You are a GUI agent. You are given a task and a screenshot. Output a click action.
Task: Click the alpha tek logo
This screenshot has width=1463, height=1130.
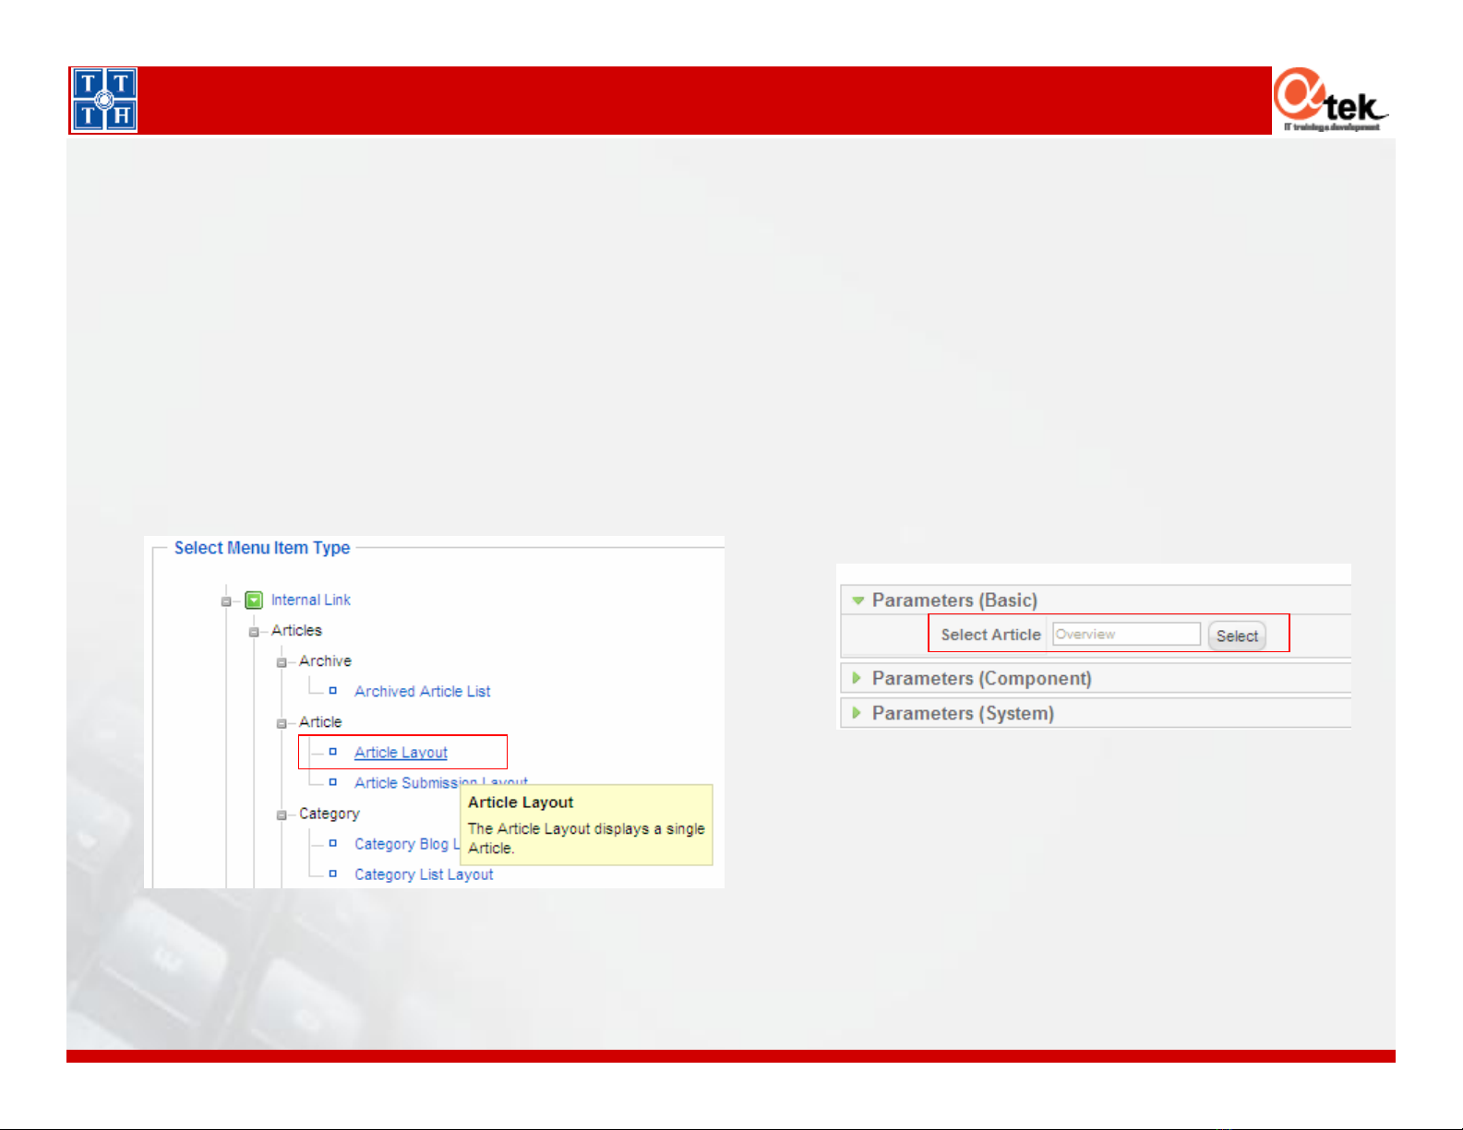1330,100
